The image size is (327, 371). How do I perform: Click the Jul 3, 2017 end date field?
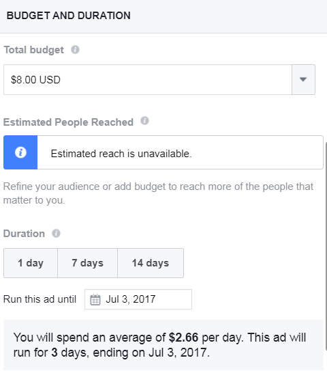coord(138,299)
